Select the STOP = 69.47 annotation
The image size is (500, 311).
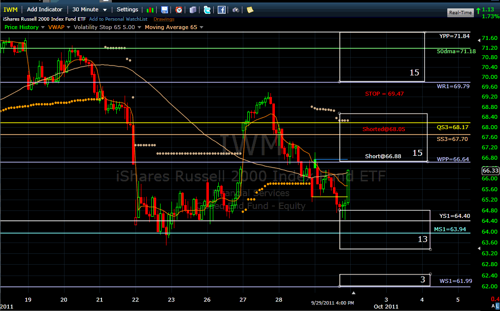click(x=385, y=94)
